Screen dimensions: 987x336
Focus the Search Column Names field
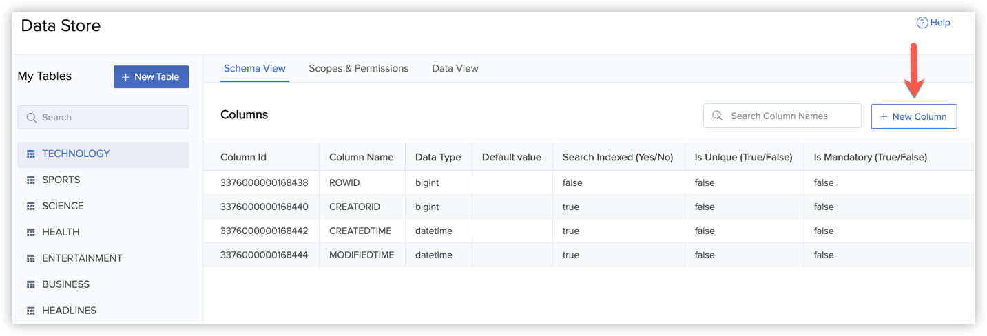[789, 116]
